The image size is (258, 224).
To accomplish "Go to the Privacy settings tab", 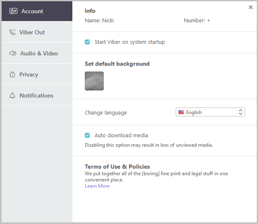I will [x=29, y=74].
